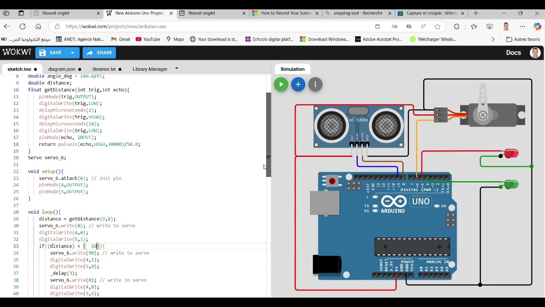The height and width of the screenshot is (307, 545).
Task: Click the Arduino power jack
Action: [x=327, y=264]
